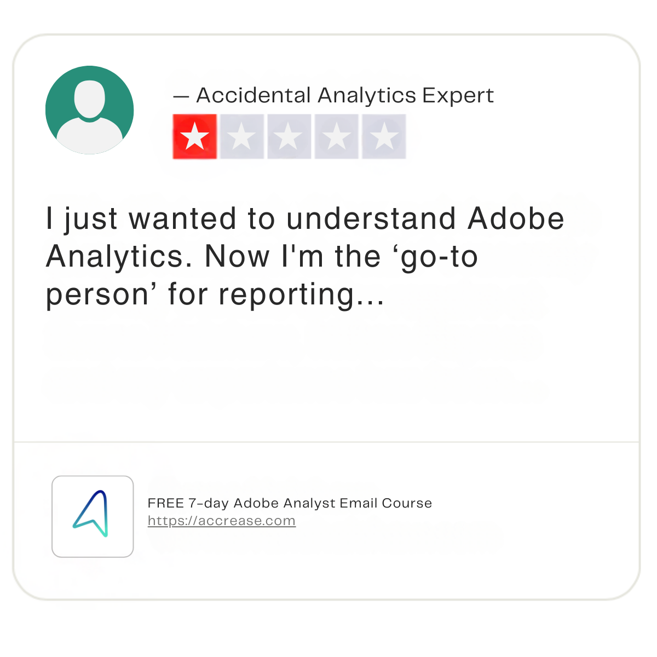Click the green user avatar icon
This screenshot has width=657, height=657.
(x=89, y=109)
